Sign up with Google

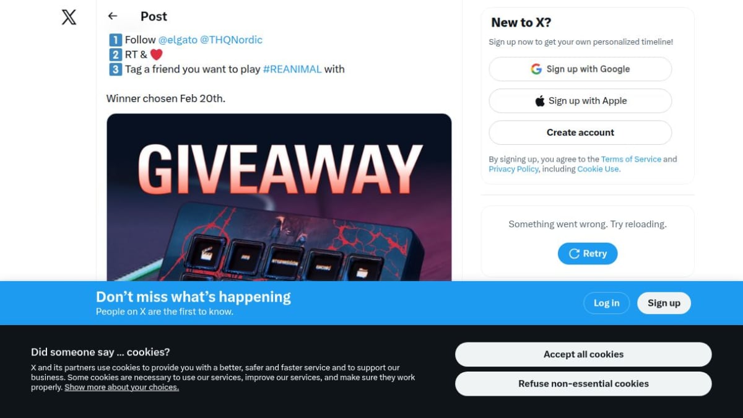580,69
